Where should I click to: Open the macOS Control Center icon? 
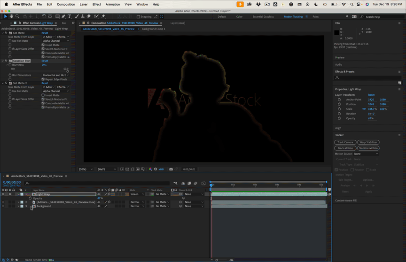tap(359, 4)
